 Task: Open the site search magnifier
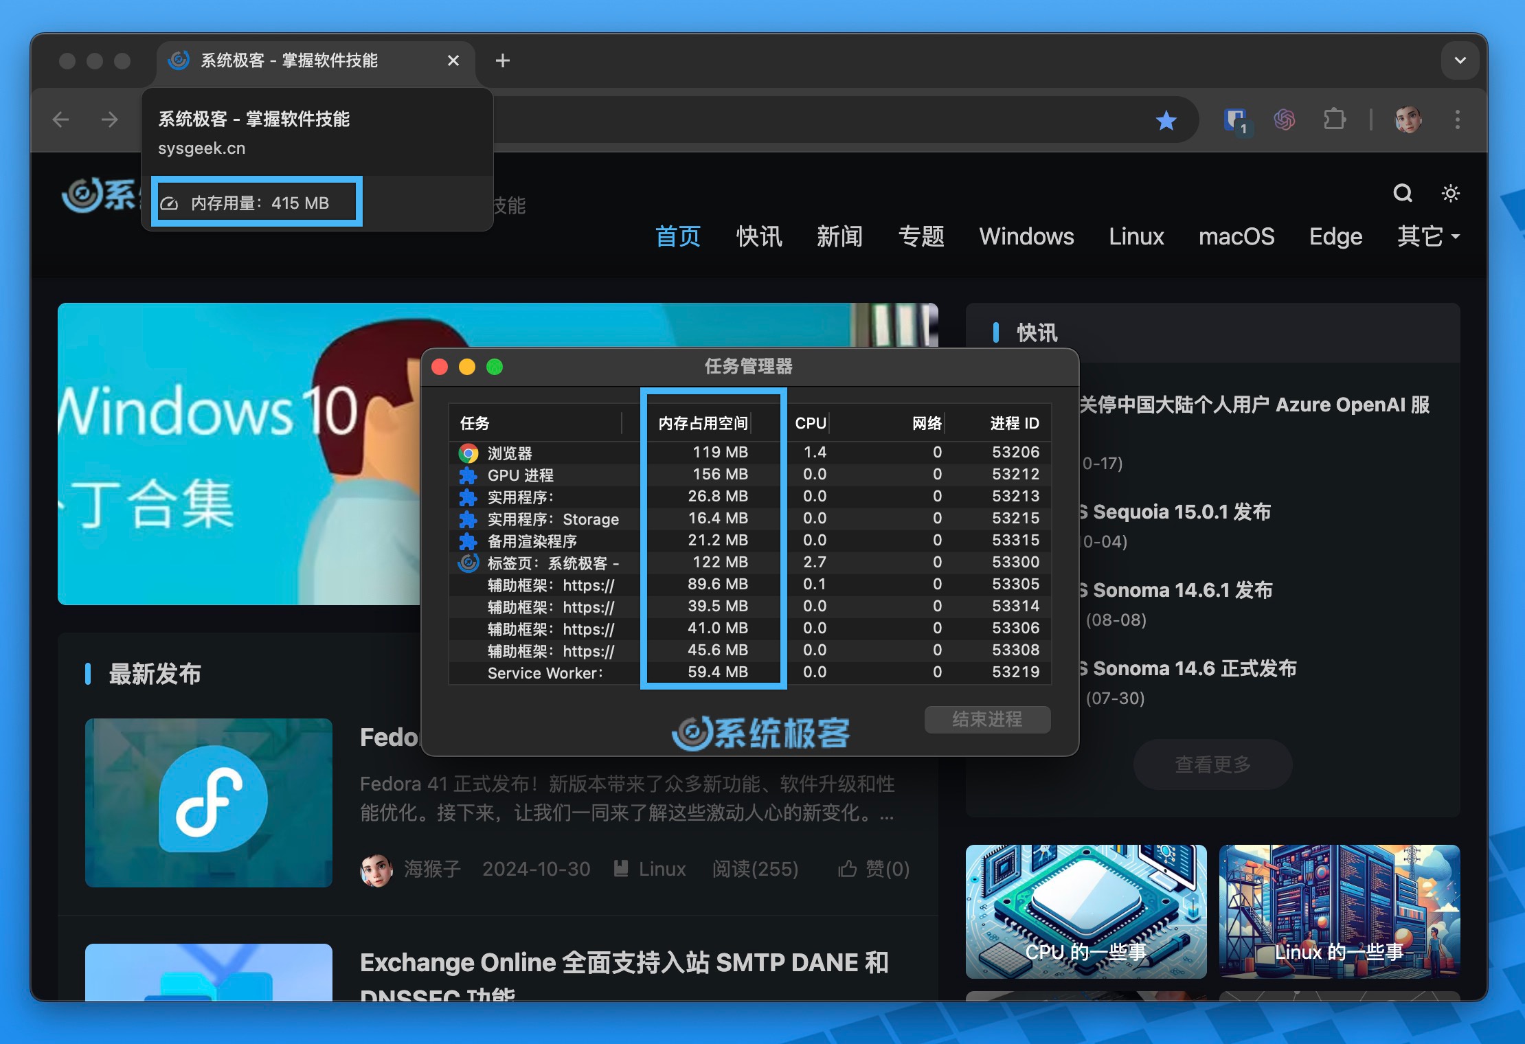(x=1402, y=193)
